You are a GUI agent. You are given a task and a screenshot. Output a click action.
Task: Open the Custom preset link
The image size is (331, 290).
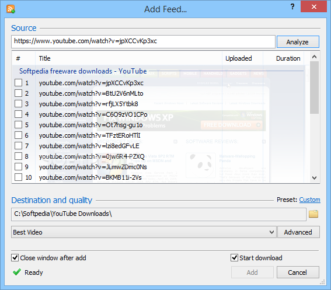tap(309, 200)
